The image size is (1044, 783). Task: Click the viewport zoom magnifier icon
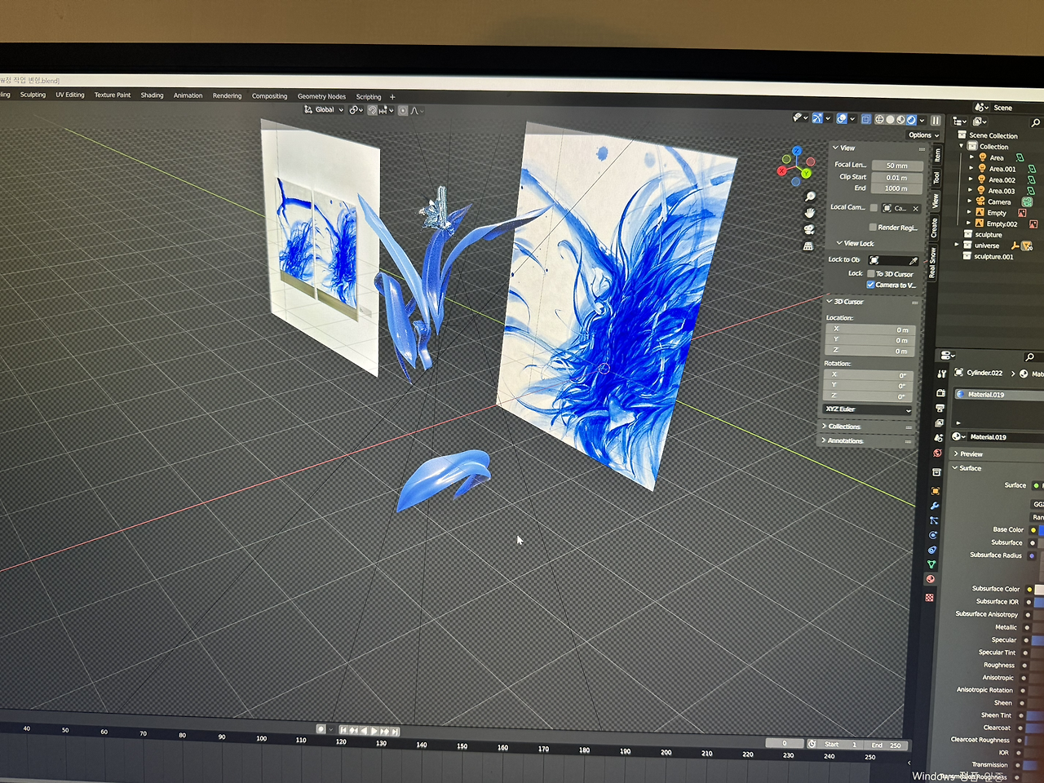pyautogui.click(x=810, y=197)
